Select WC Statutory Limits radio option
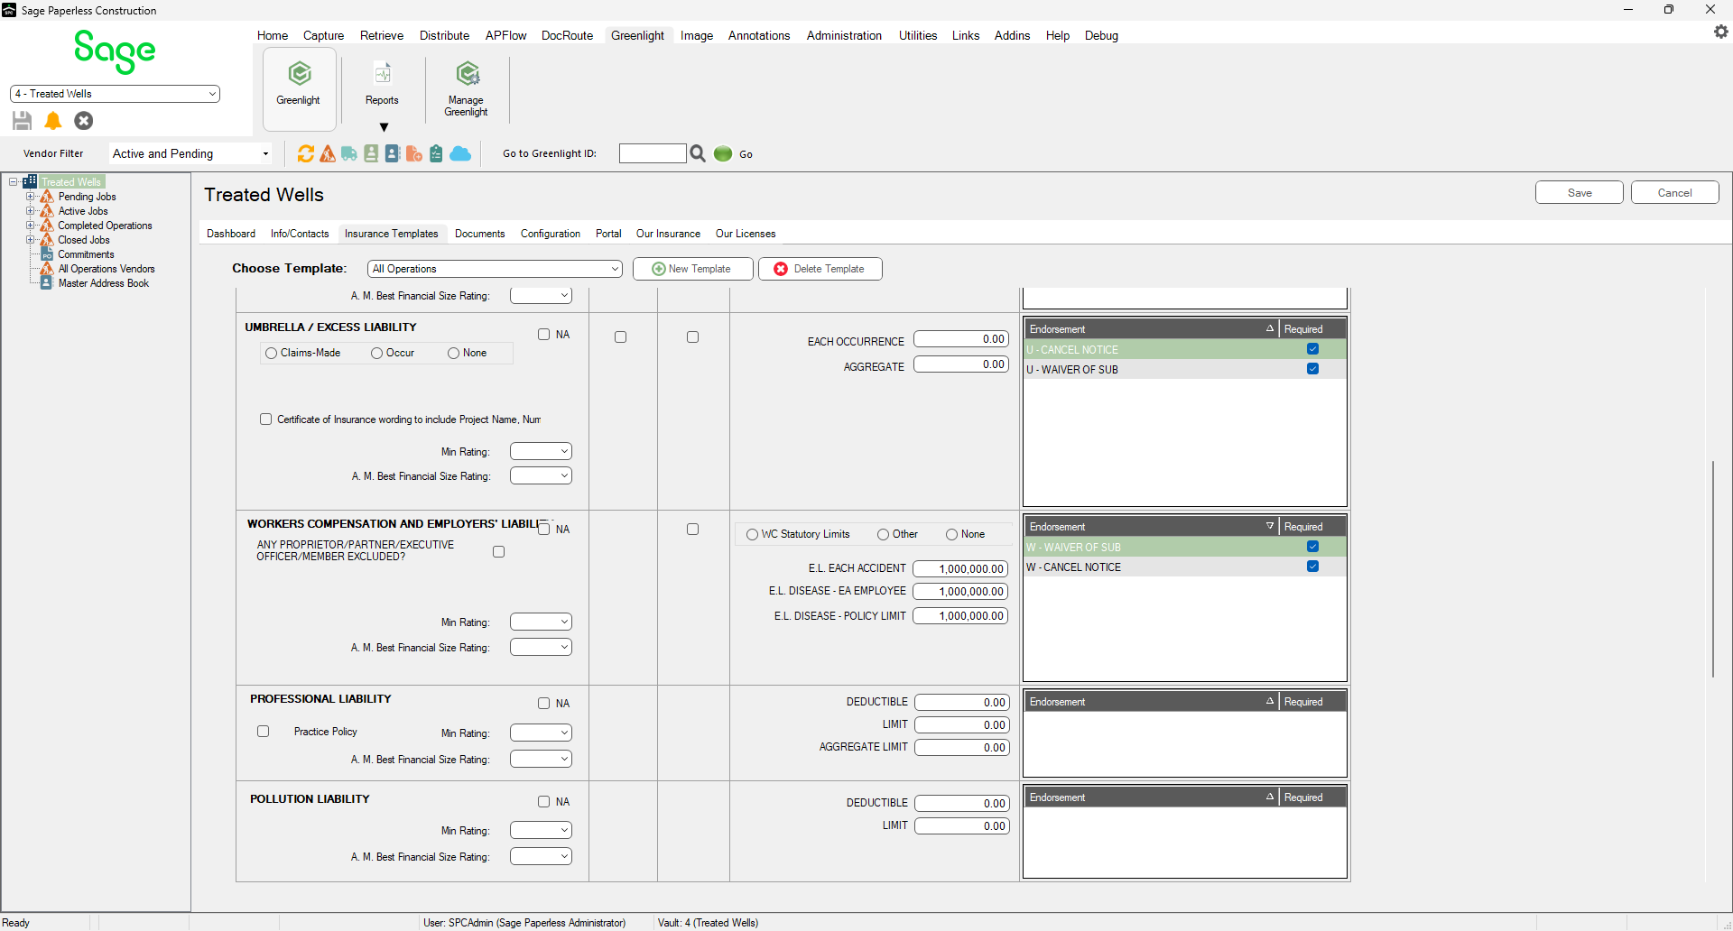Image resolution: width=1733 pixels, height=931 pixels. tap(752, 535)
